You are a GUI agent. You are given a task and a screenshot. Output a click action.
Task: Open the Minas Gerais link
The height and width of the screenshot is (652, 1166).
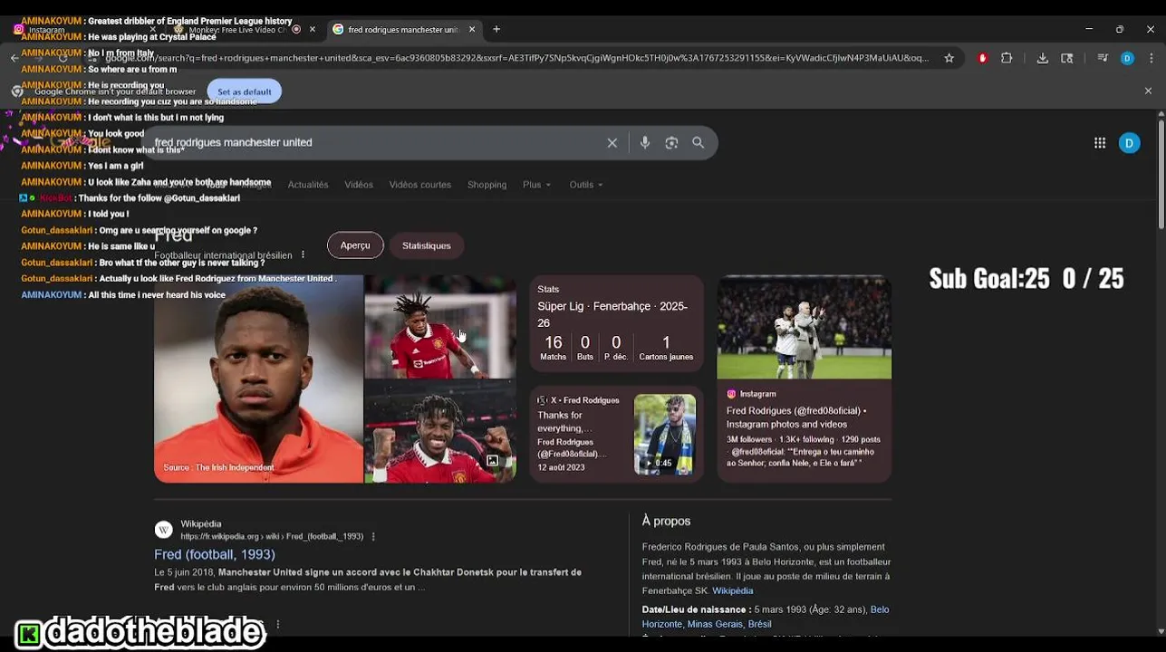coord(716,624)
